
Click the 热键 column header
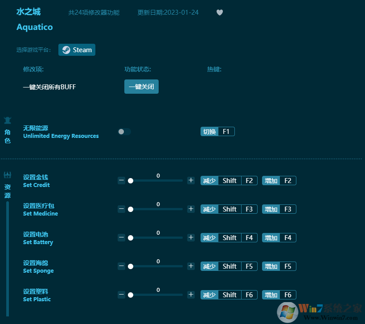tap(214, 69)
